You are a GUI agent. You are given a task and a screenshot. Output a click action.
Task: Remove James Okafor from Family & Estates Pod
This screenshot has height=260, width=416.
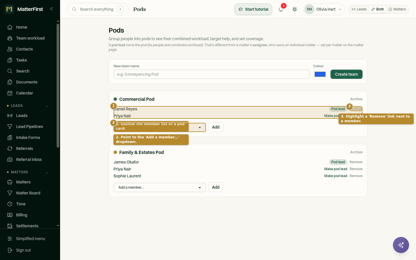(356, 162)
